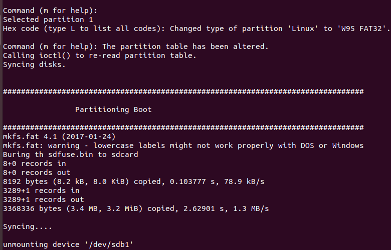Viewport: 391px width, 250px height.
Task: Click the hash row below "Partitioning Boot"
Action: click(183, 127)
